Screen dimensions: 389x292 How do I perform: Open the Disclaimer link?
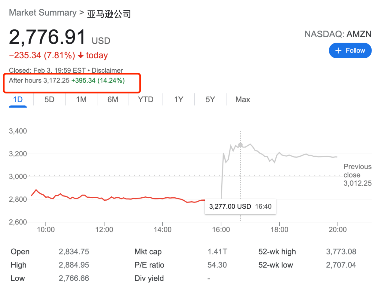(x=107, y=70)
